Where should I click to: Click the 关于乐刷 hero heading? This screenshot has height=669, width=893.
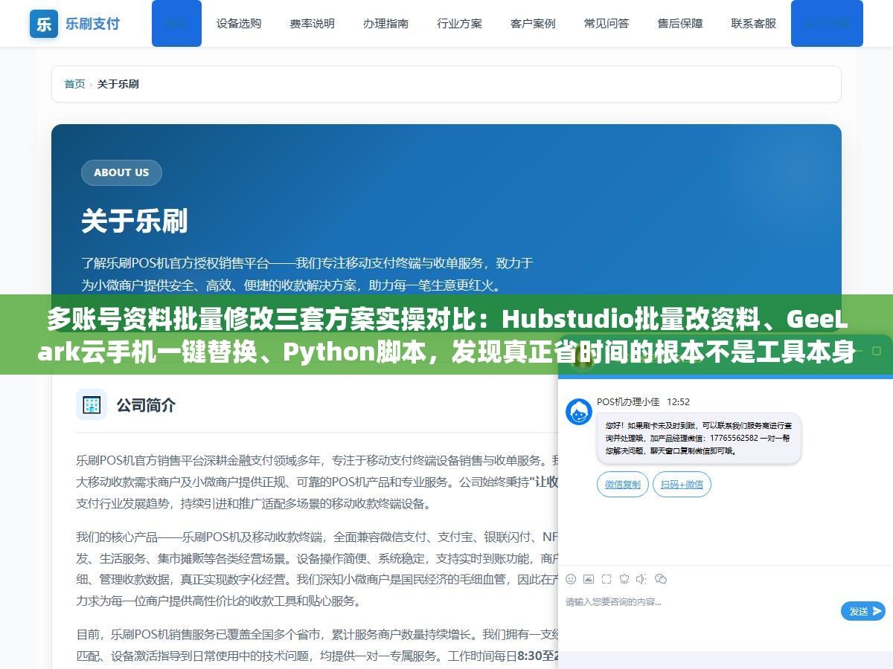(x=135, y=221)
